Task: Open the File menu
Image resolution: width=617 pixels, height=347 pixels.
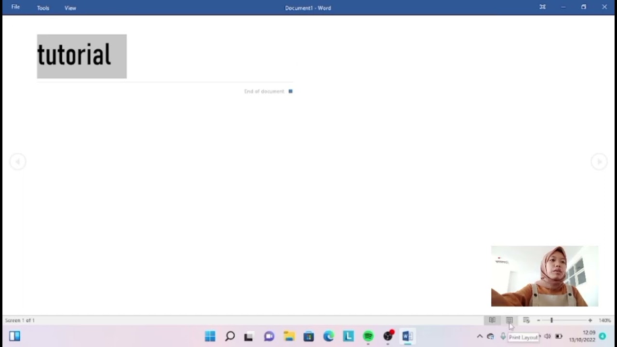Action: pyautogui.click(x=15, y=7)
